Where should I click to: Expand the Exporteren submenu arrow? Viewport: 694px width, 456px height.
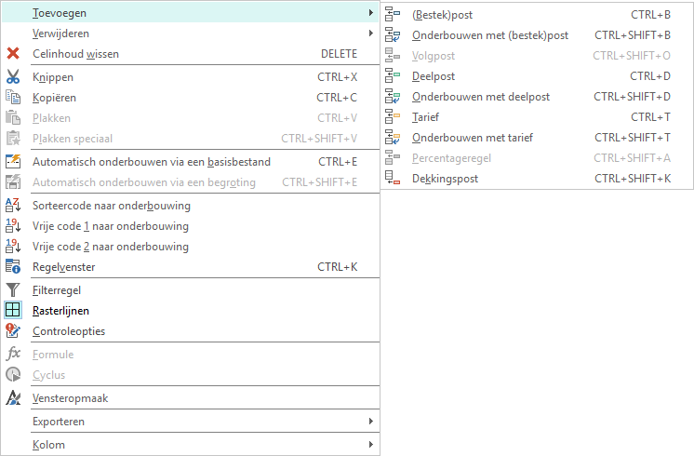coord(371,422)
